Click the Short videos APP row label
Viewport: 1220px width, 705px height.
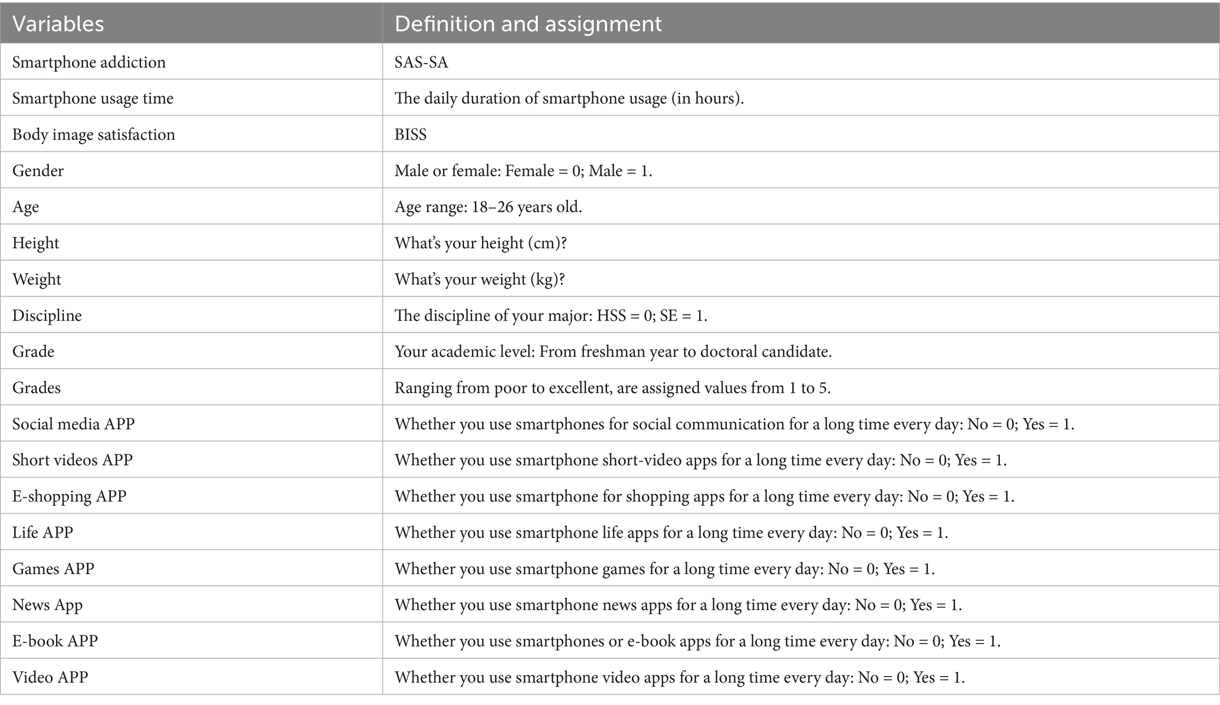pyautogui.click(x=72, y=460)
